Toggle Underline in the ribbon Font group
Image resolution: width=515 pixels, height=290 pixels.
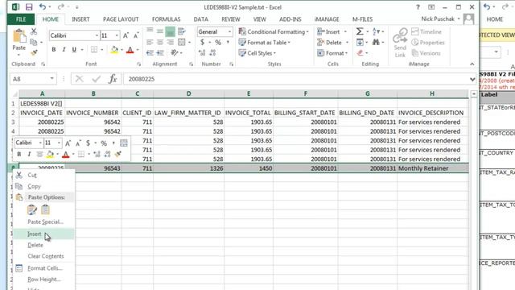point(74,50)
